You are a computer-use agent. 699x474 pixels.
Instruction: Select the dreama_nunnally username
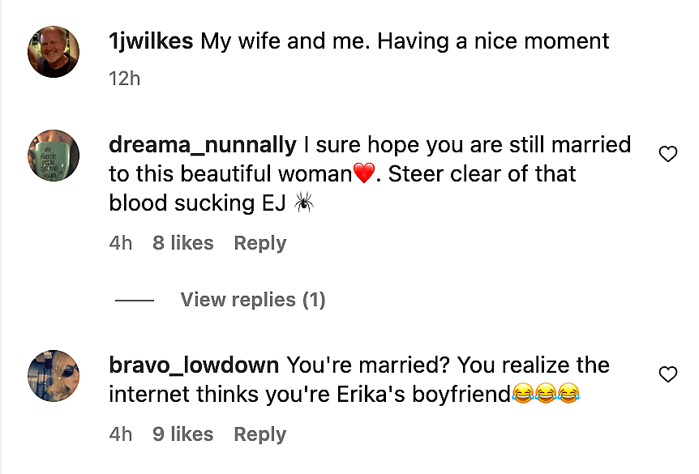201,144
